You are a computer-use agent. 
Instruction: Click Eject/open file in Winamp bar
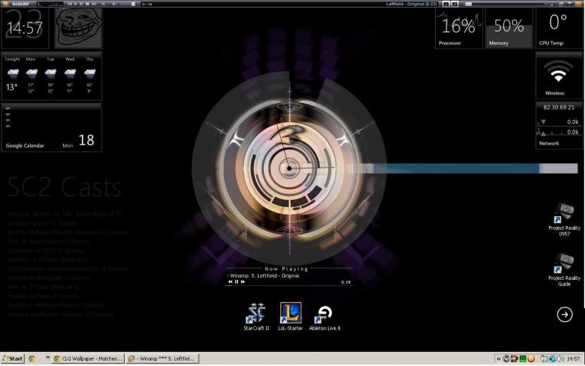103,4
